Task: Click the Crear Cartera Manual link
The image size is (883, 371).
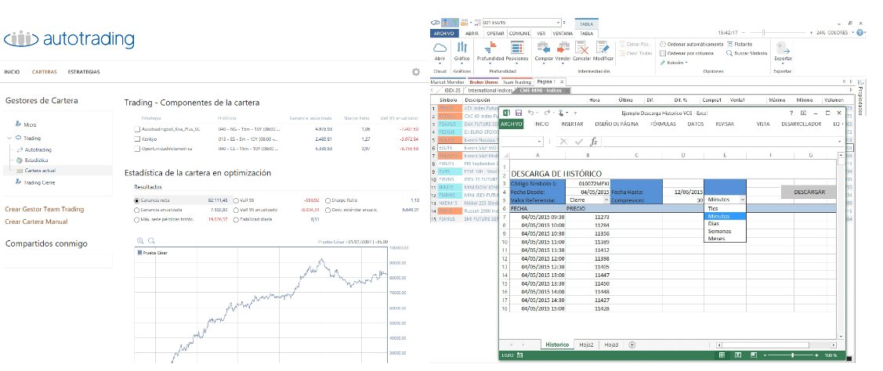Action: tap(36, 222)
